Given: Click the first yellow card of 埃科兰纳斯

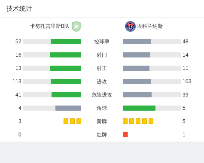Looking at the screenshot, I should click(x=125, y=121).
